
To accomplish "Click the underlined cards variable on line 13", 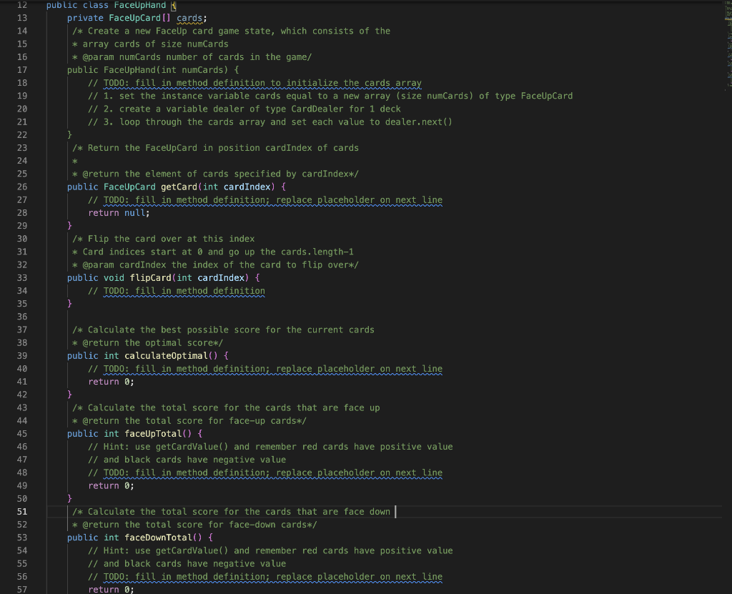I will click(x=188, y=18).
